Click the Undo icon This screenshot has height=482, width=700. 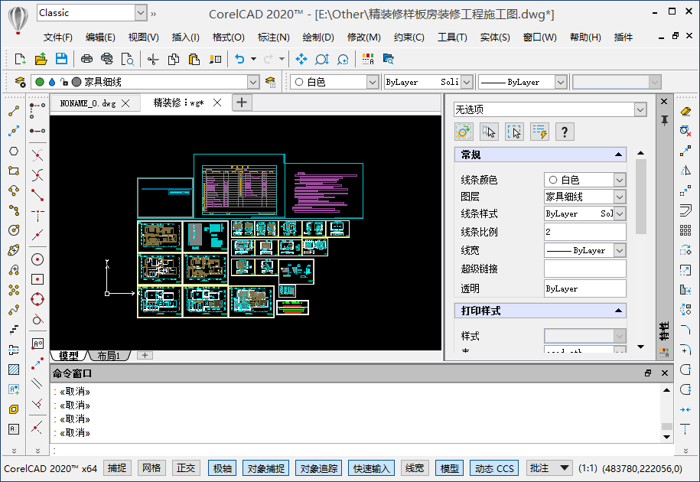pos(239,59)
